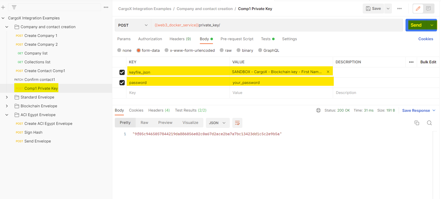Click the empty Key input field
The height and width of the screenshot is (199, 441).
[178, 93]
